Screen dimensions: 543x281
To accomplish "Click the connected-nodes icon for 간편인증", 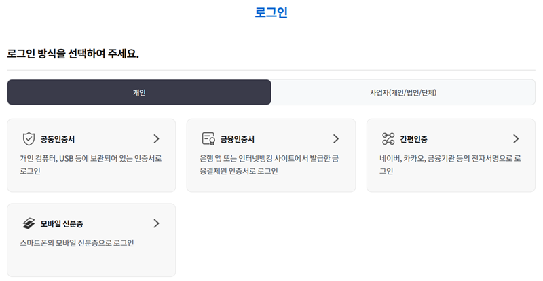I will [388, 138].
